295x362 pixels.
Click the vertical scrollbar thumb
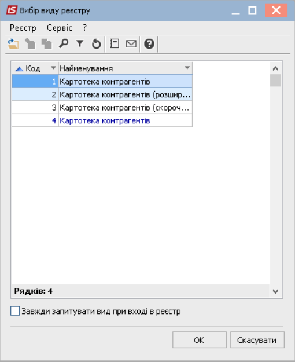point(275,81)
